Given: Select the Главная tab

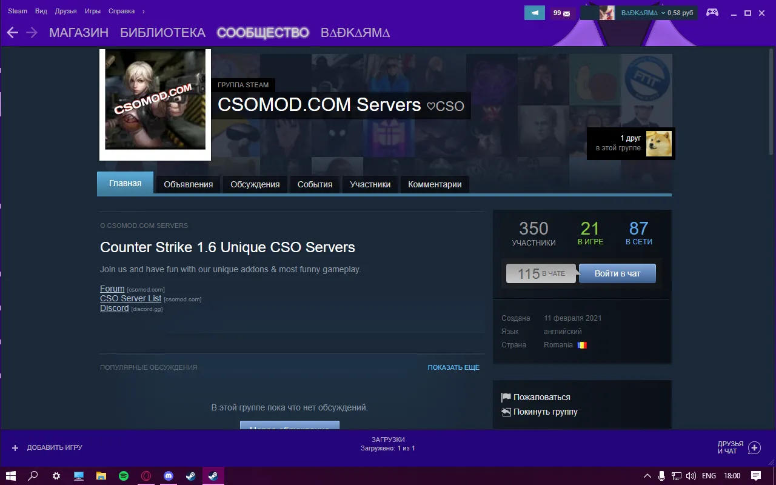Looking at the screenshot, I should point(125,183).
